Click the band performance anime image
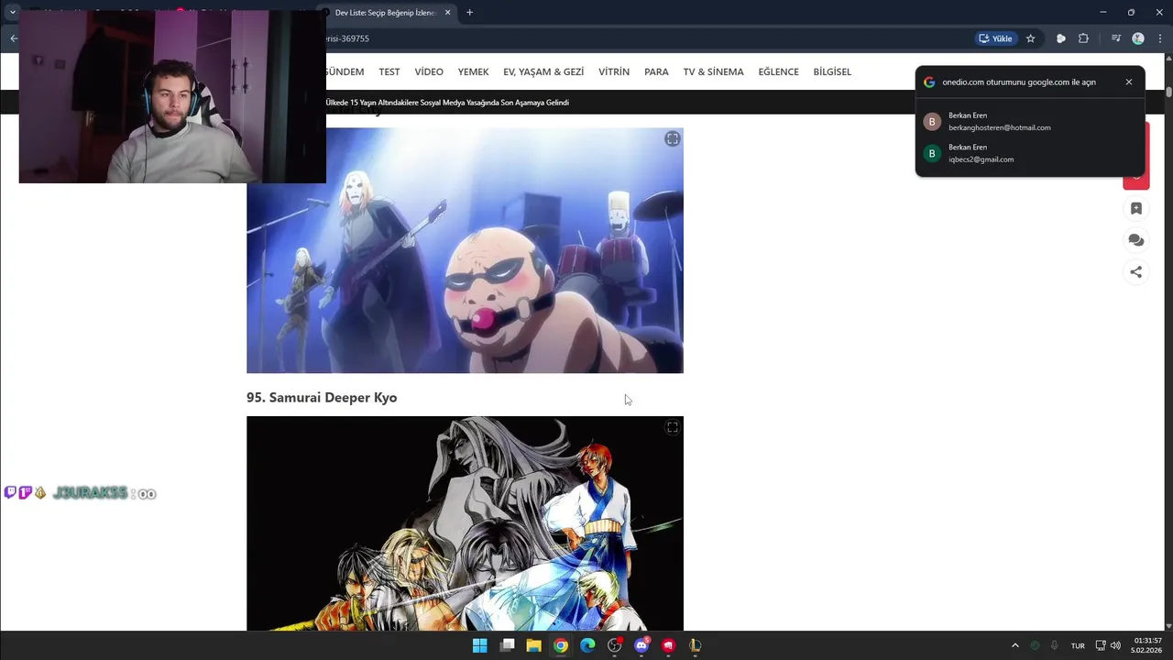1173x660 pixels. 465,250
